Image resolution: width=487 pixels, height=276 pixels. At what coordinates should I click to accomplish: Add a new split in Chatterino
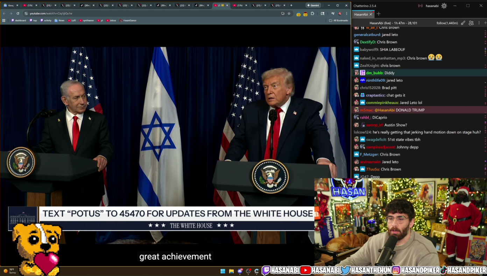tap(485, 23)
